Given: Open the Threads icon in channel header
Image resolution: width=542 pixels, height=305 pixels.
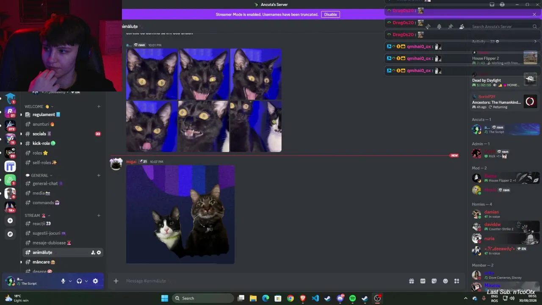Looking at the screenshot, I should tap(428, 26).
